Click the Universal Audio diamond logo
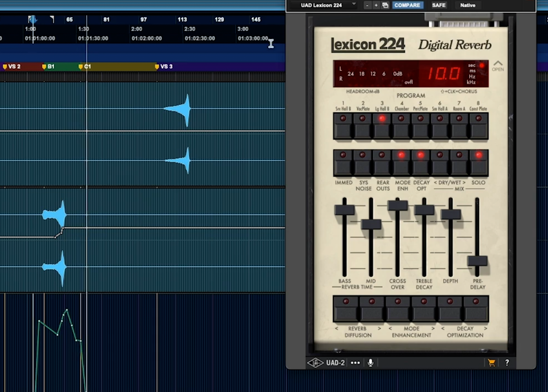 point(315,363)
